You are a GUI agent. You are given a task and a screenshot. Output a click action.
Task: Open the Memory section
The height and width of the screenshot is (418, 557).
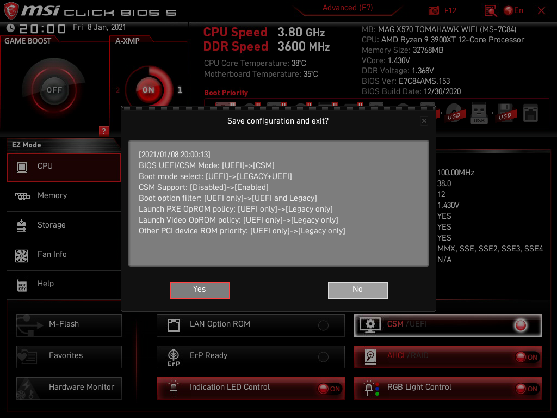pyautogui.click(x=64, y=196)
